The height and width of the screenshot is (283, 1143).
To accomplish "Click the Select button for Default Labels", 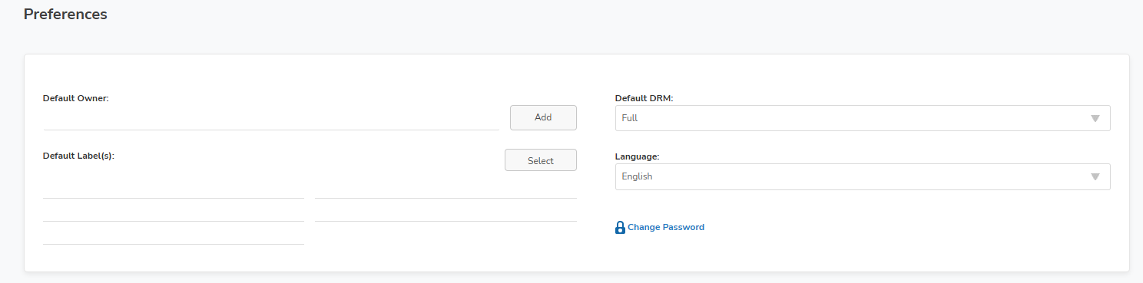I will tap(541, 160).
